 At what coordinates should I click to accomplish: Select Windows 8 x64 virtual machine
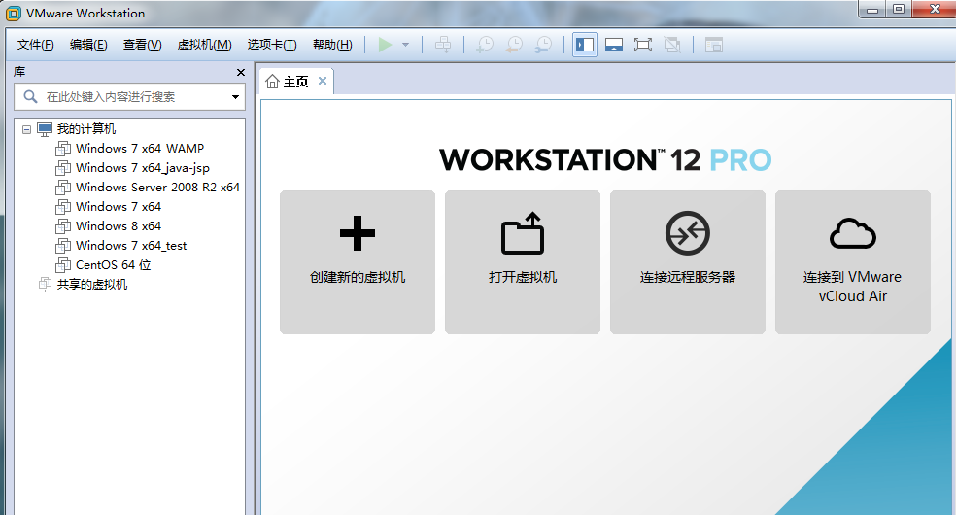[119, 226]
